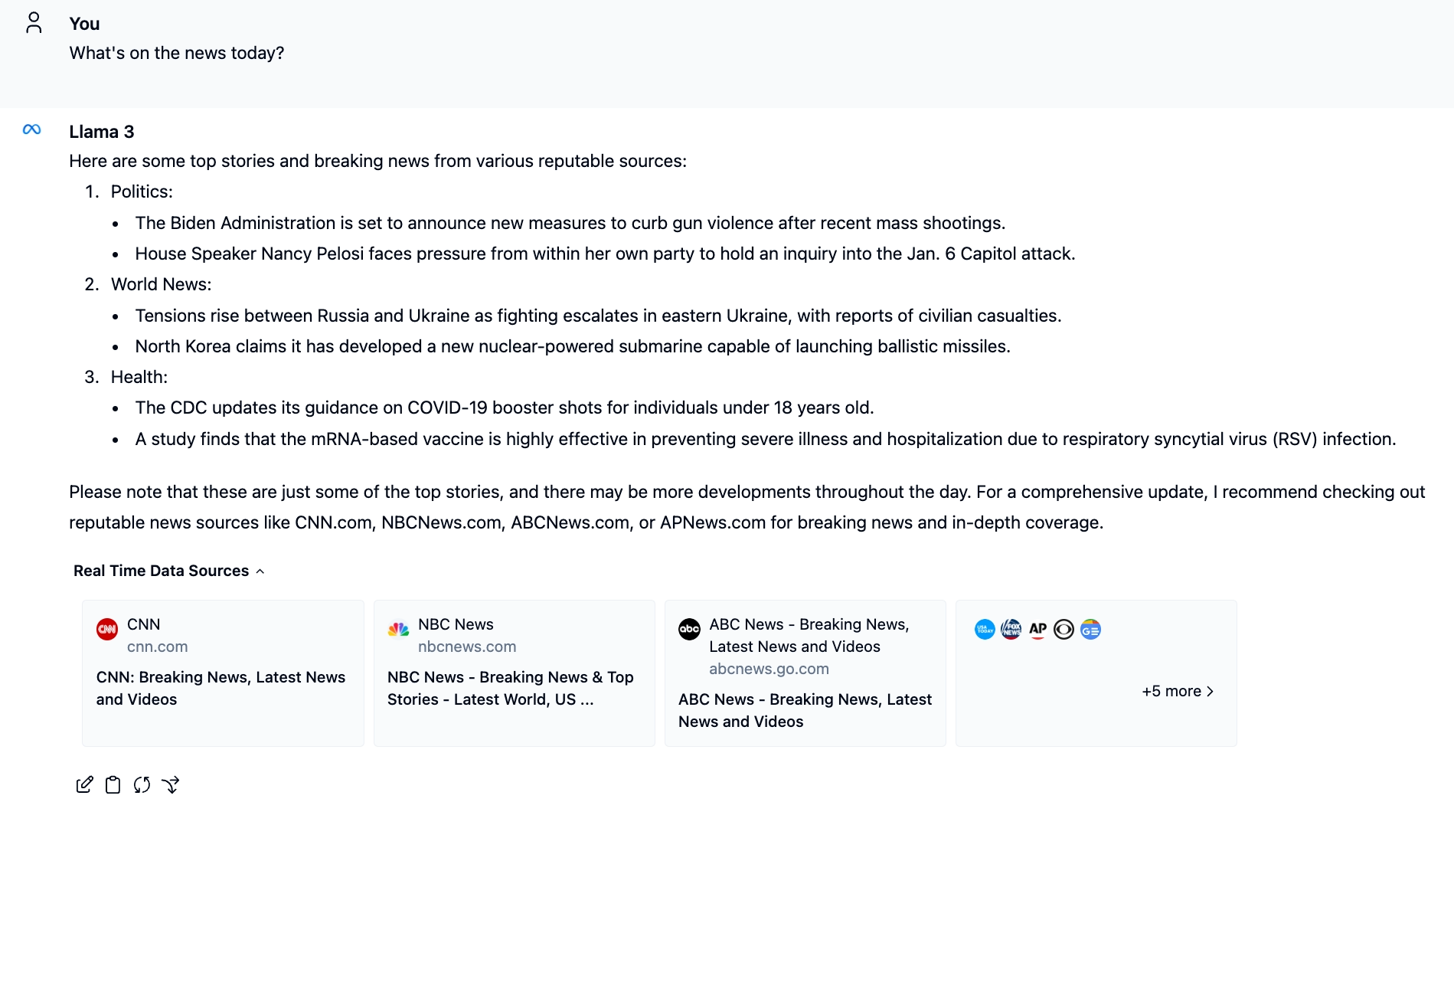Copy the response with the clipboard icon
The image size is (1454, 992).
[113, 784]
